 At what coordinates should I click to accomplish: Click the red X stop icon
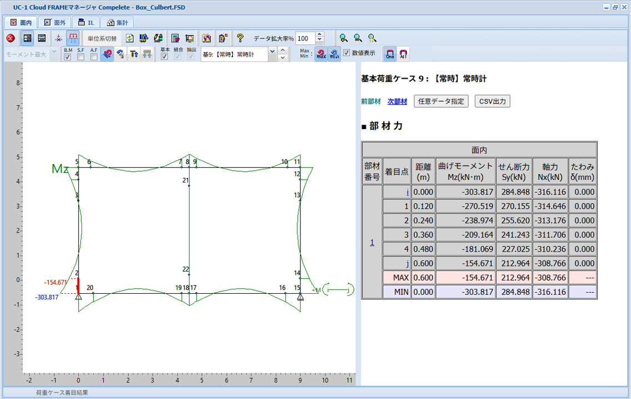(x=10, y=38)
